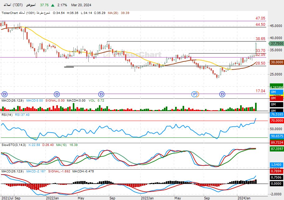284x200 pixels.
Task: Click the أسبوعي weekly interval label
Action: [31, 5]
